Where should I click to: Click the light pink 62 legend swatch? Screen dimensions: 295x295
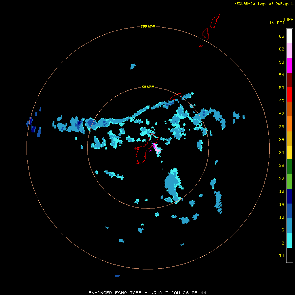[289, 50]
